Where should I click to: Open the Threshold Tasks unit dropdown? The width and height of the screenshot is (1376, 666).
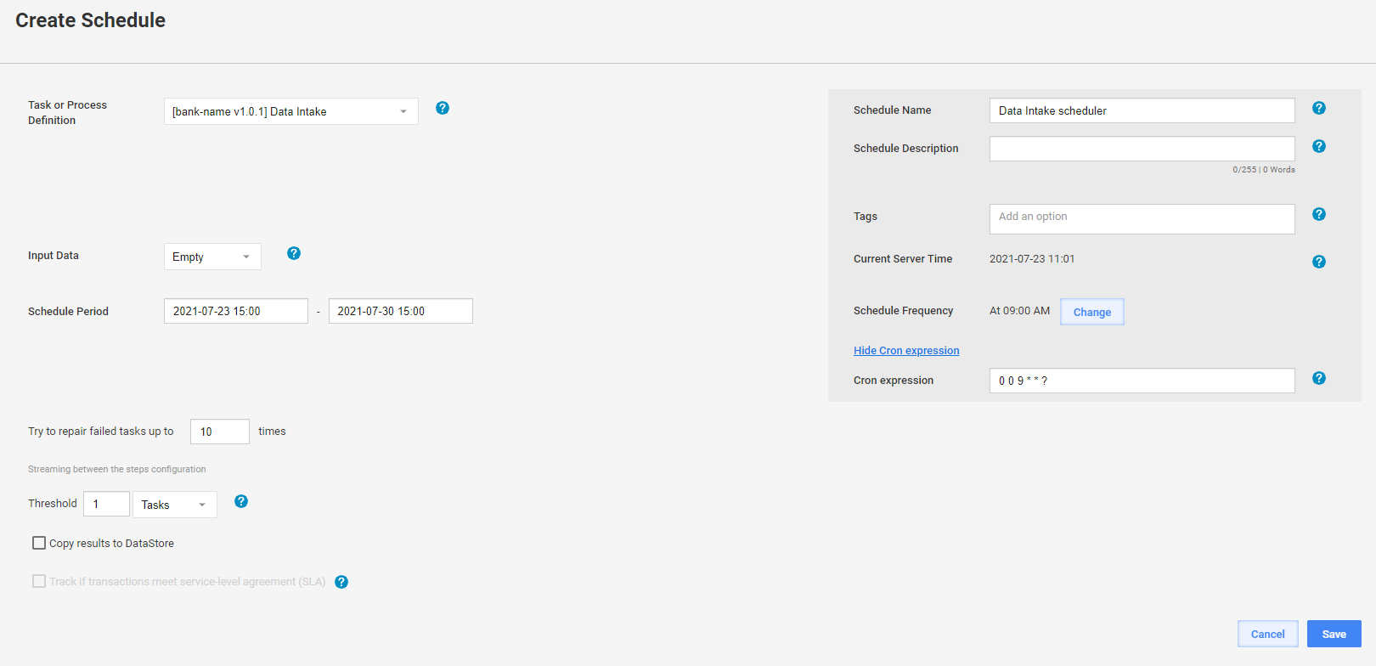(175, 505)
